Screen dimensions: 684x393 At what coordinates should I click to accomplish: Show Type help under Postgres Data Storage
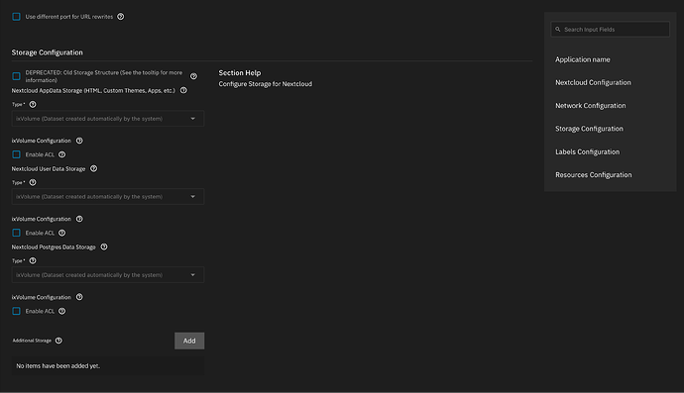33,260
